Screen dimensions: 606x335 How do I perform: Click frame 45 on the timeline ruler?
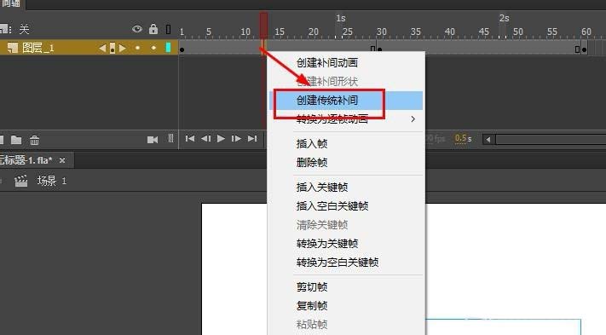click(483, 32)
